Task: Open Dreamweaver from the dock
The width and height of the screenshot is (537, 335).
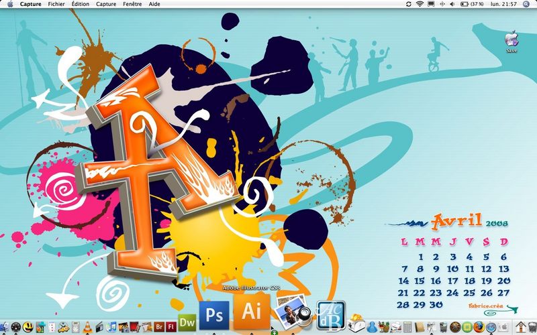Action: click(187, 322)
